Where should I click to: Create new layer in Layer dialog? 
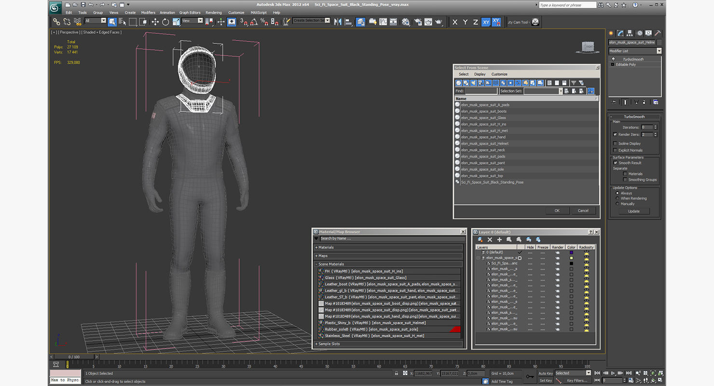coord(480,239)
